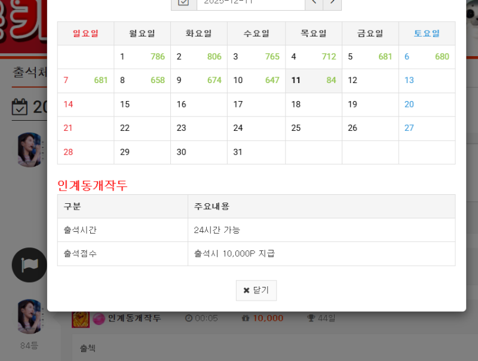Click the flag icon in the left sidebar
Image resolution: width=478 pixels, height=361 pixels.
[x=29, y=265]
